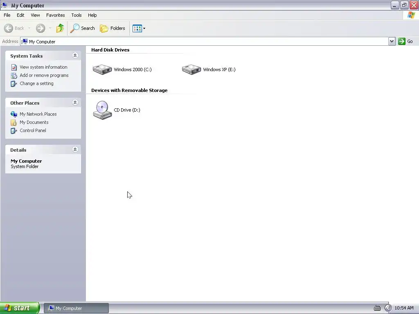419x314 pixels.
Task: Click the My Computer taskbar button
Action: [x=77, y=308]
